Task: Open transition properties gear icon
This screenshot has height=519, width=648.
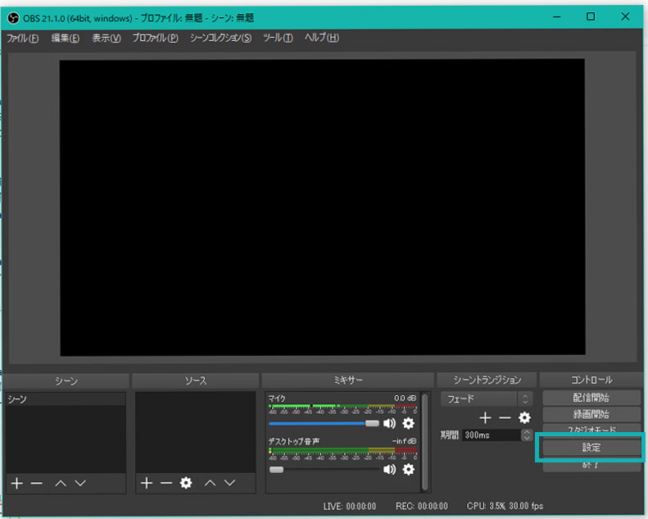Action: (524, 417)
